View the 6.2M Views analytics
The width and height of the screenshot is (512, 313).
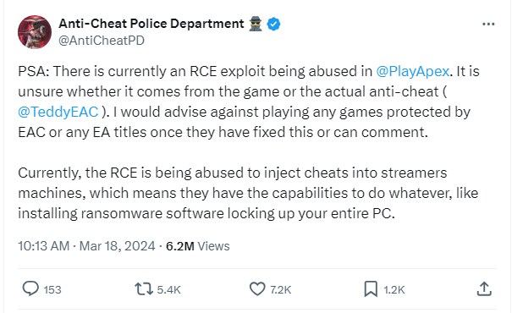pyautogui.click(x=197, y=246)
